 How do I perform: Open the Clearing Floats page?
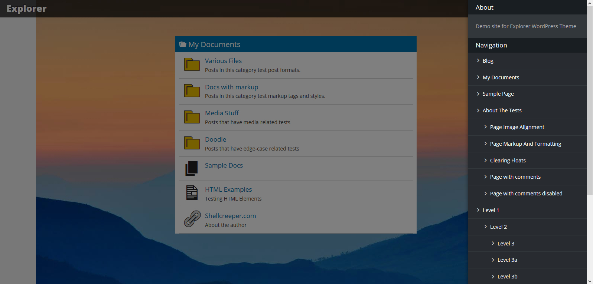click(508, 161)
